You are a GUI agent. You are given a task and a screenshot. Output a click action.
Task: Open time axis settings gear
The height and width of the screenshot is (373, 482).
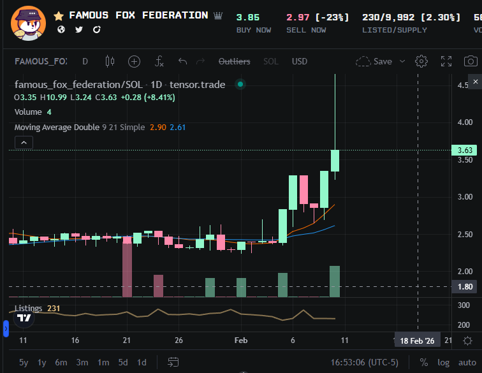coord(467,340)
